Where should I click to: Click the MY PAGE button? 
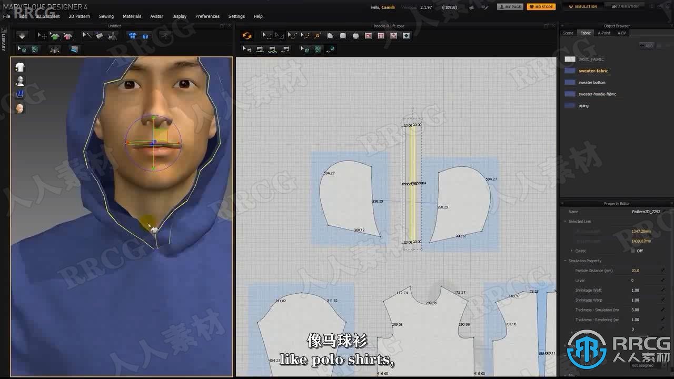pyautogui.click(x=510, y=7)
